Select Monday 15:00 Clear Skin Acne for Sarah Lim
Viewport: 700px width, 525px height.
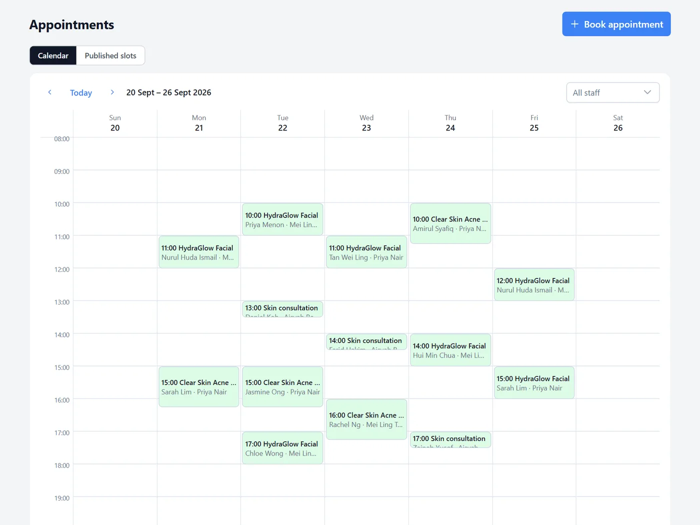(199, 387)
